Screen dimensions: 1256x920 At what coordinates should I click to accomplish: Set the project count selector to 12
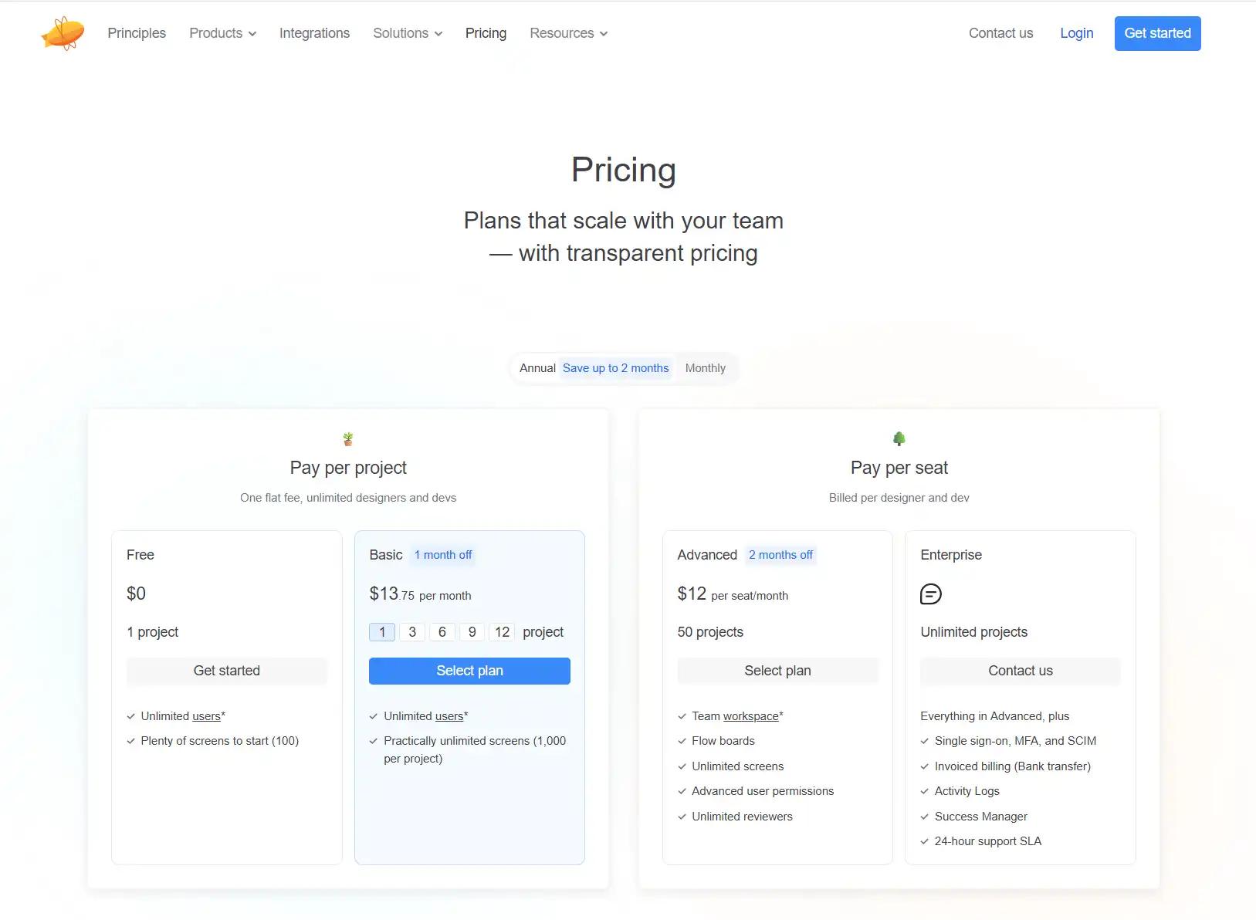[x=502, y=631]
